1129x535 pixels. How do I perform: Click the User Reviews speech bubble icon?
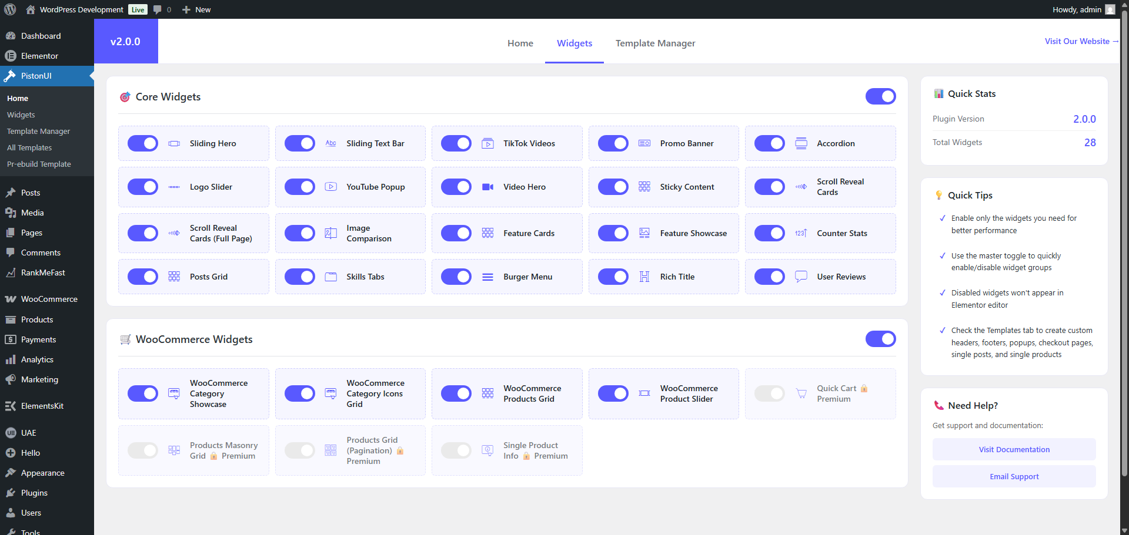click(801, 277)
